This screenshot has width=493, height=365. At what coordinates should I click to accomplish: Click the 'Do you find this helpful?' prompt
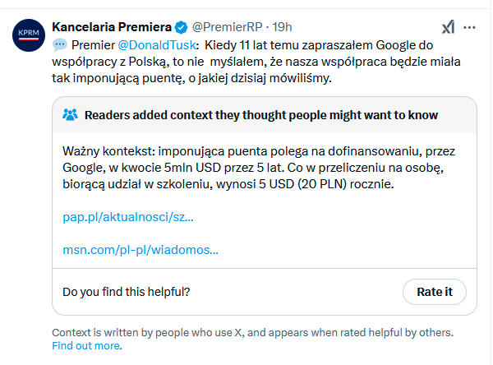(x=127, y=292)
